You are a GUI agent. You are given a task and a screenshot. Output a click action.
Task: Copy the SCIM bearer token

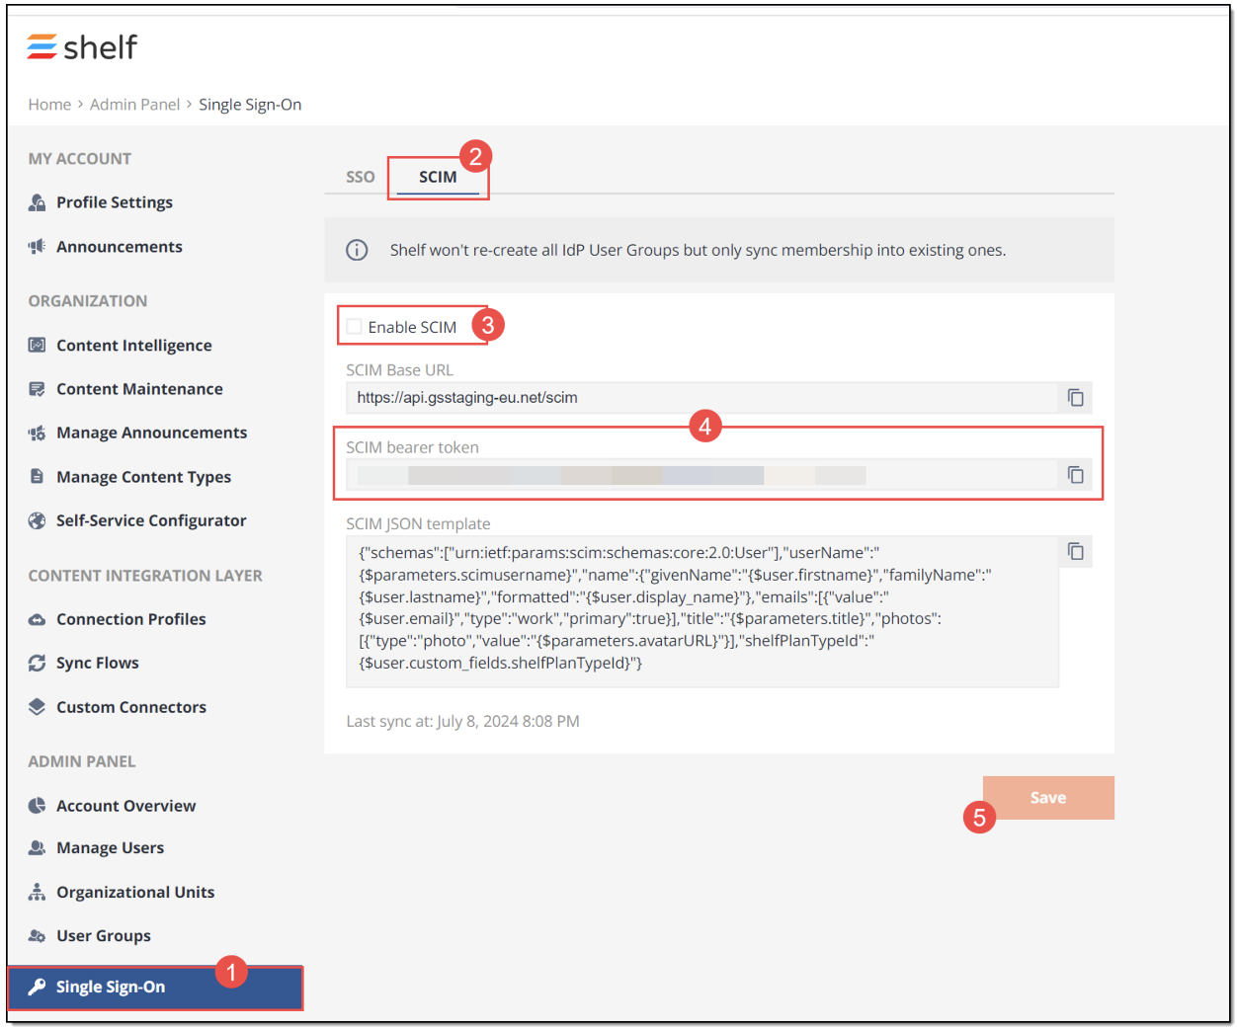point(1076,475)
